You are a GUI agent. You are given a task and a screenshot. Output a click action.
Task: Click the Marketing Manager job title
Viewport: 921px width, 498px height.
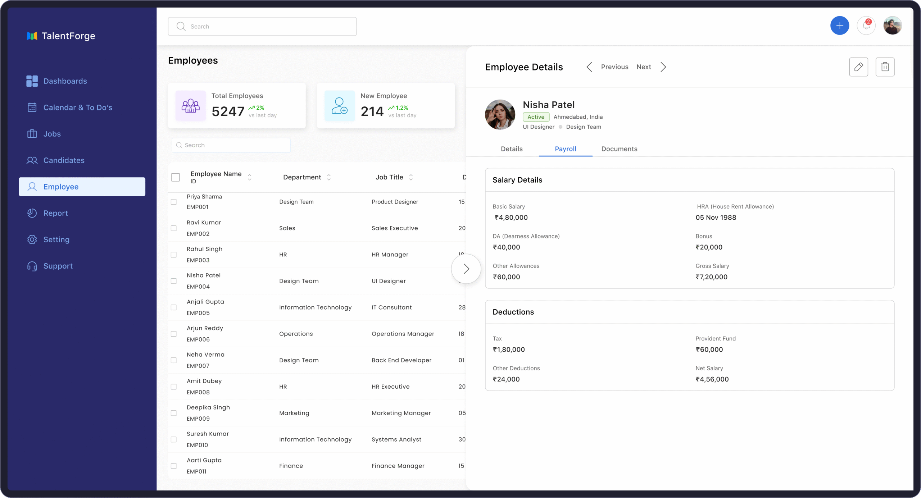pyautogui.click(x=401, y=413)
